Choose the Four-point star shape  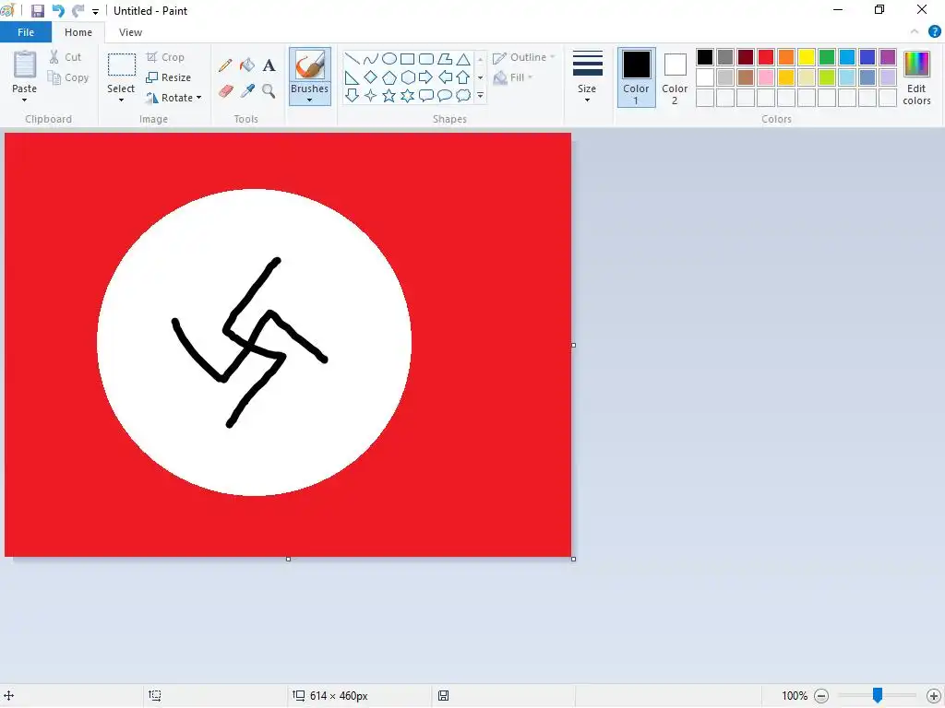click(371, 95)
